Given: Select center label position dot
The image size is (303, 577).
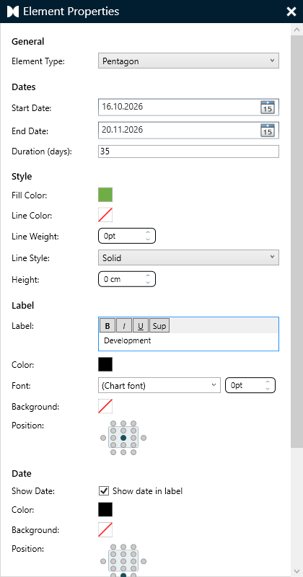Looking at the screenshot, I should tap(123, 438).
